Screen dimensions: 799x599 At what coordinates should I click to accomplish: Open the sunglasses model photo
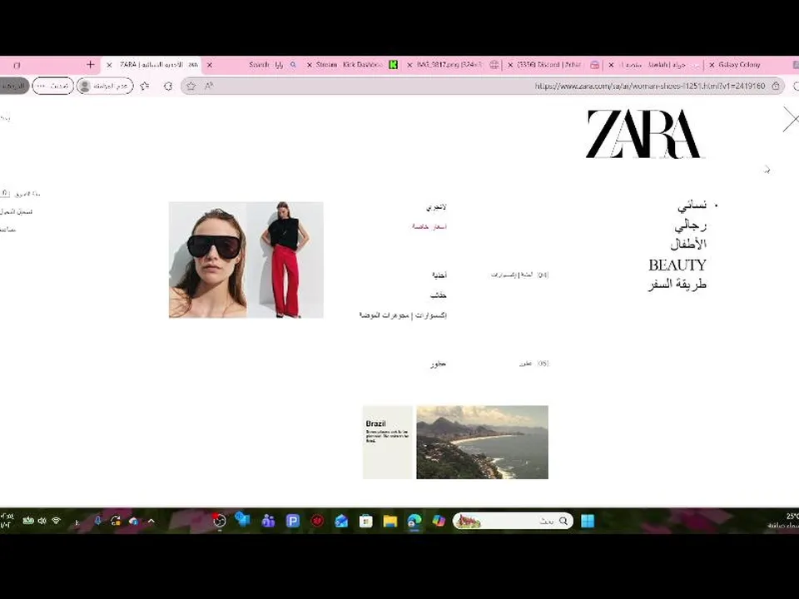[x=208, y=260]
